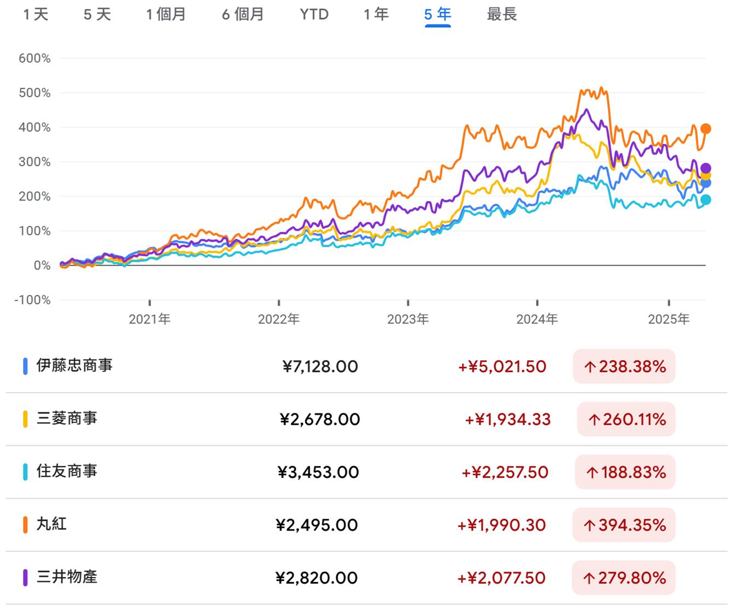Open the 三井物産 stock listing

(67, 577)
